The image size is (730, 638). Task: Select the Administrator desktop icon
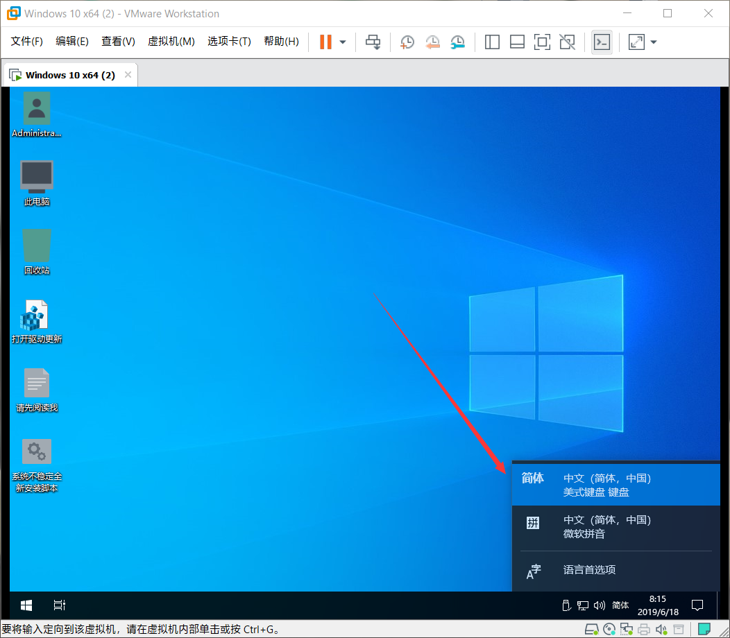[x=36, y=114]
